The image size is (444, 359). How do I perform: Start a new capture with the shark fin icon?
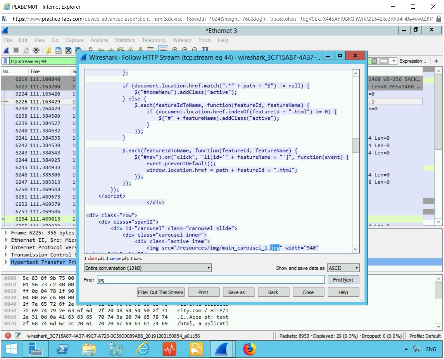[6, 50]
